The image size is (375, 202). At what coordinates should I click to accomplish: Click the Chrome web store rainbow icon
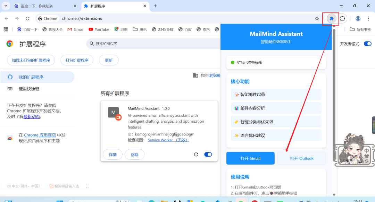10,138
